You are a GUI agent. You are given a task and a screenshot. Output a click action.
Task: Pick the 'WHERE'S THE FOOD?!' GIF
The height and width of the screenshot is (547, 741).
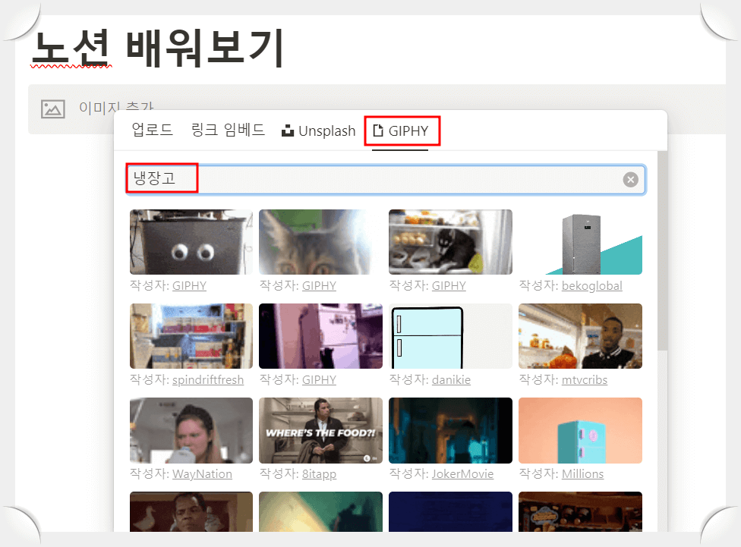tap(320, 430)
